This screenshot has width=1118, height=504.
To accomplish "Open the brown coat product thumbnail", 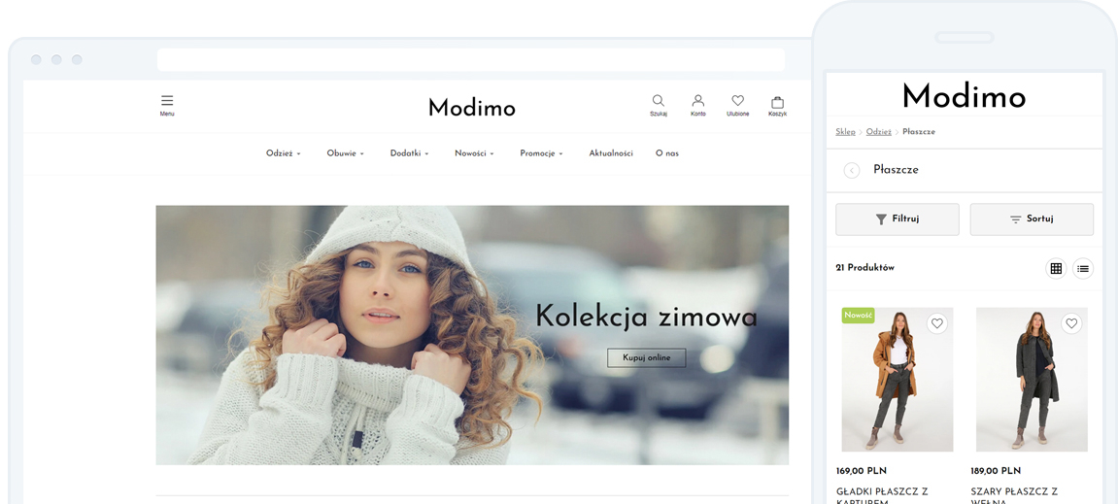I will pos(897,380).
